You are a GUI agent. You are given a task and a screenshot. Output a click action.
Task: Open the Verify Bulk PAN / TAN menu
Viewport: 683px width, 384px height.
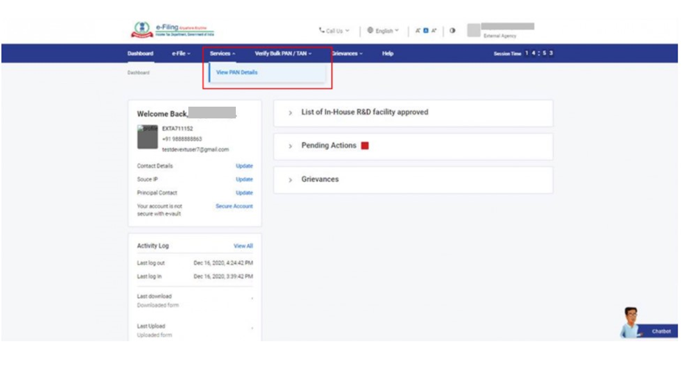click(283, 53)
